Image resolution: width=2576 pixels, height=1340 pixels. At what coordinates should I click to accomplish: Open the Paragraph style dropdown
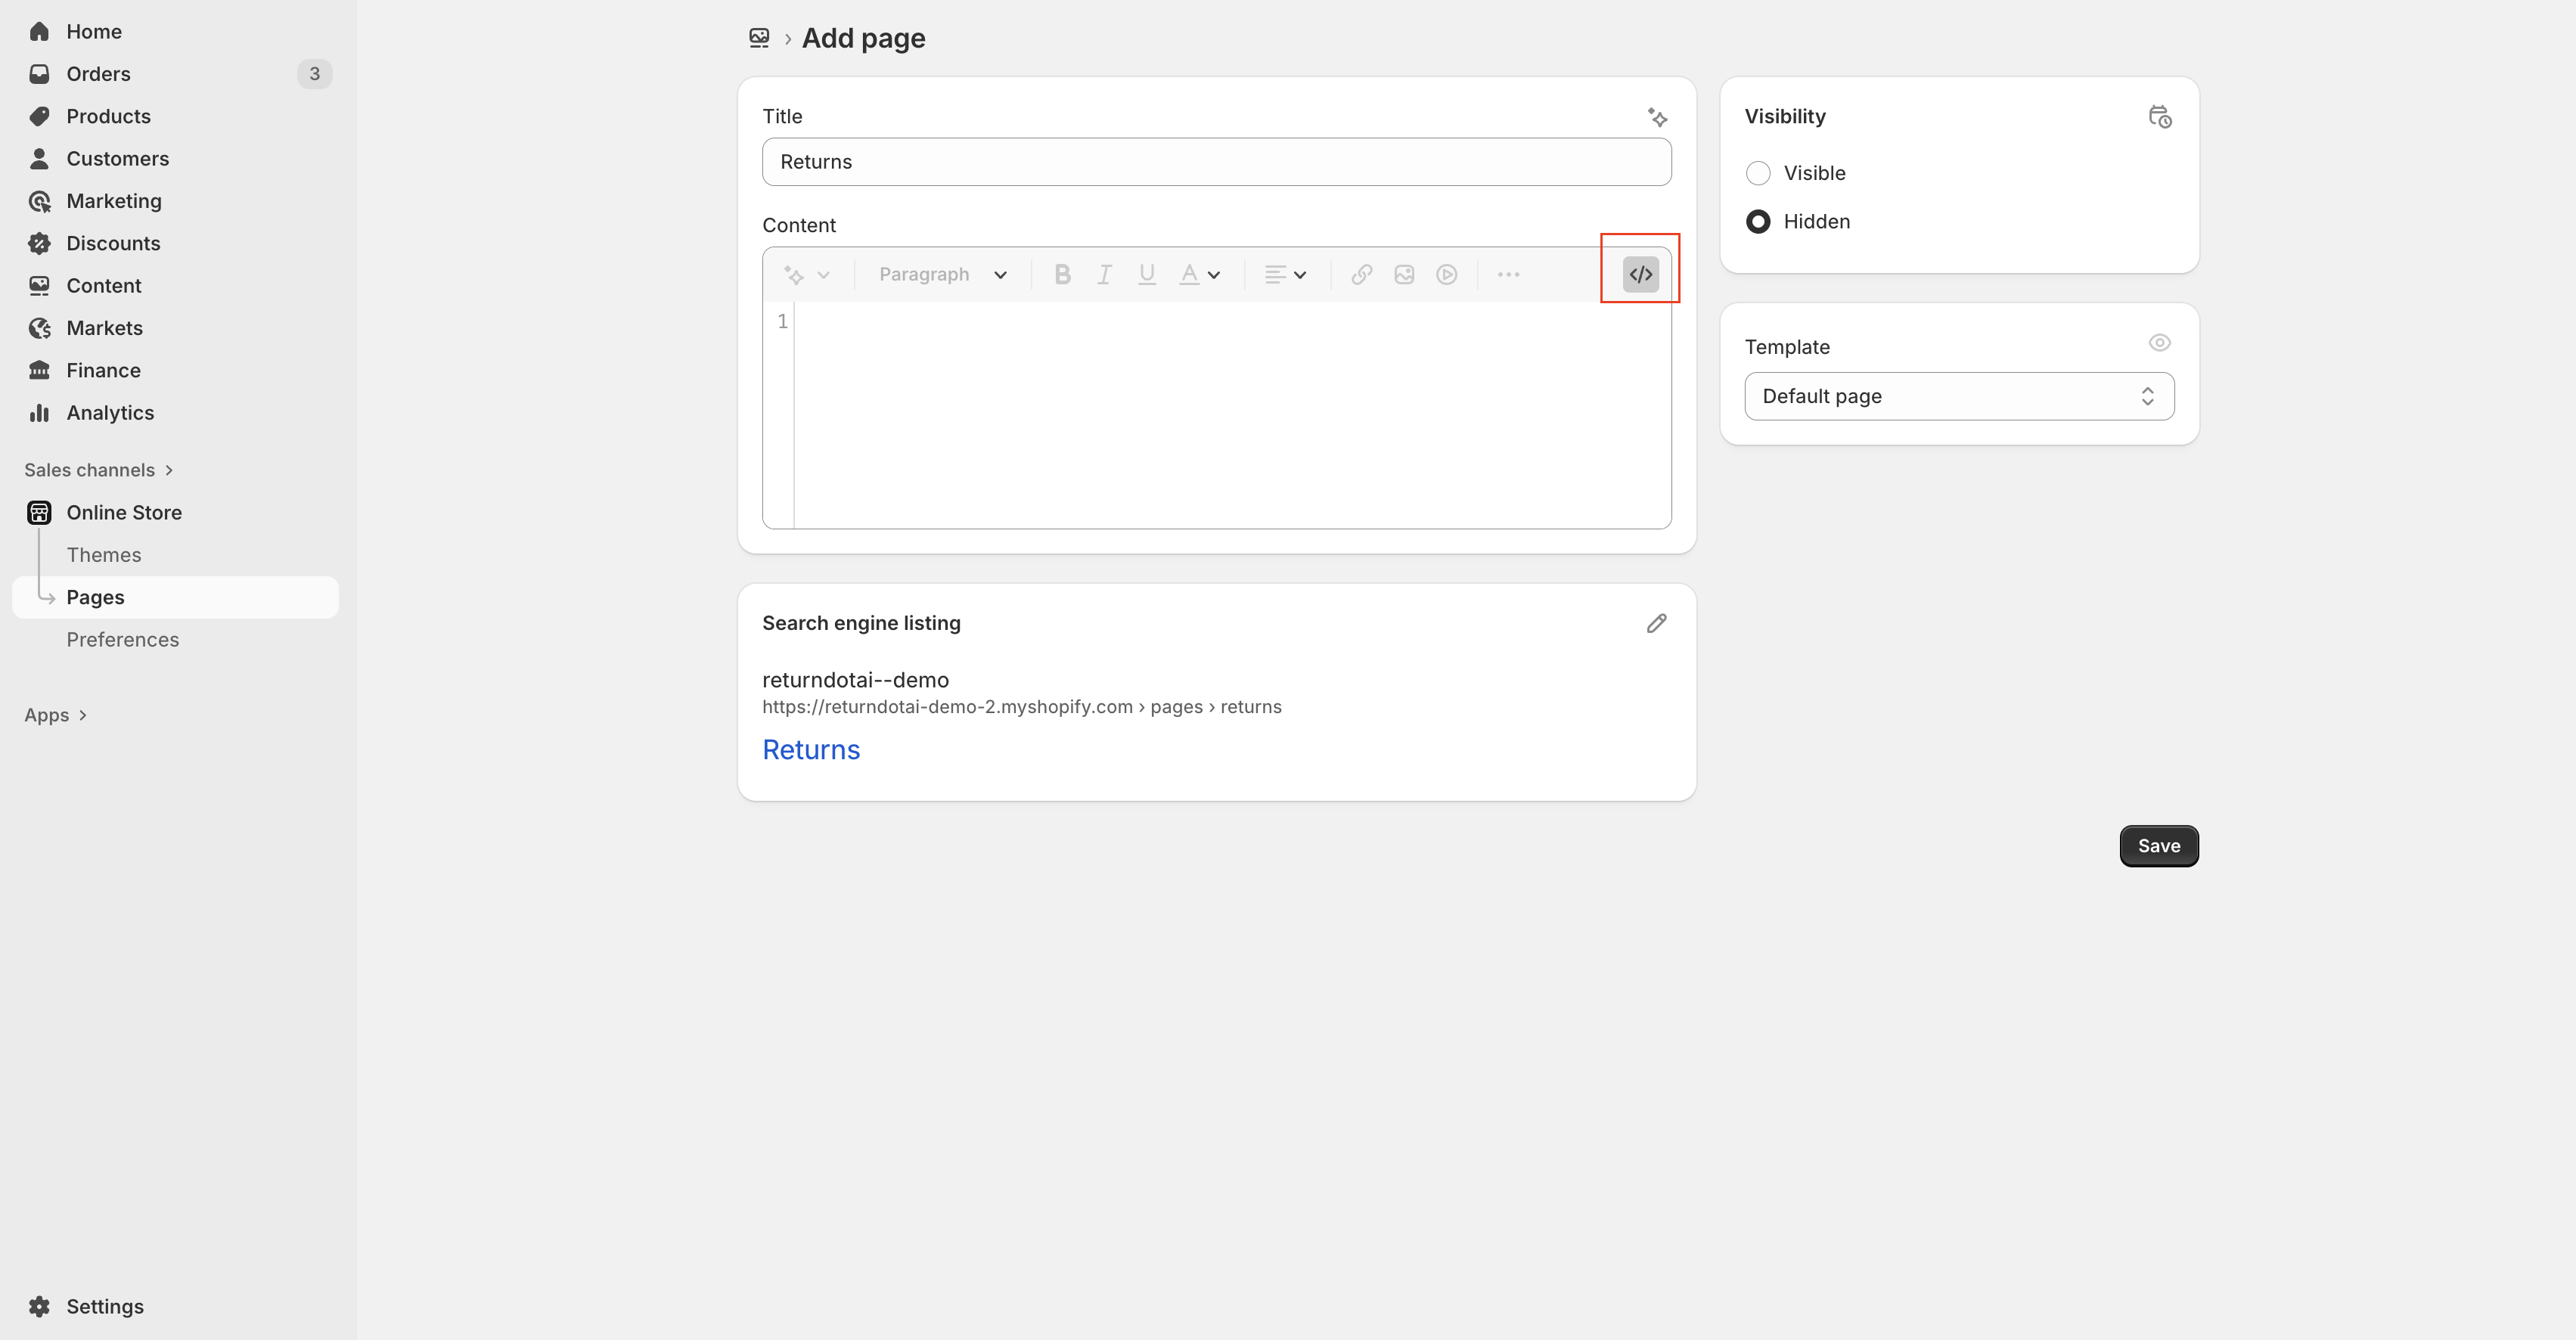tap(941, 273)
